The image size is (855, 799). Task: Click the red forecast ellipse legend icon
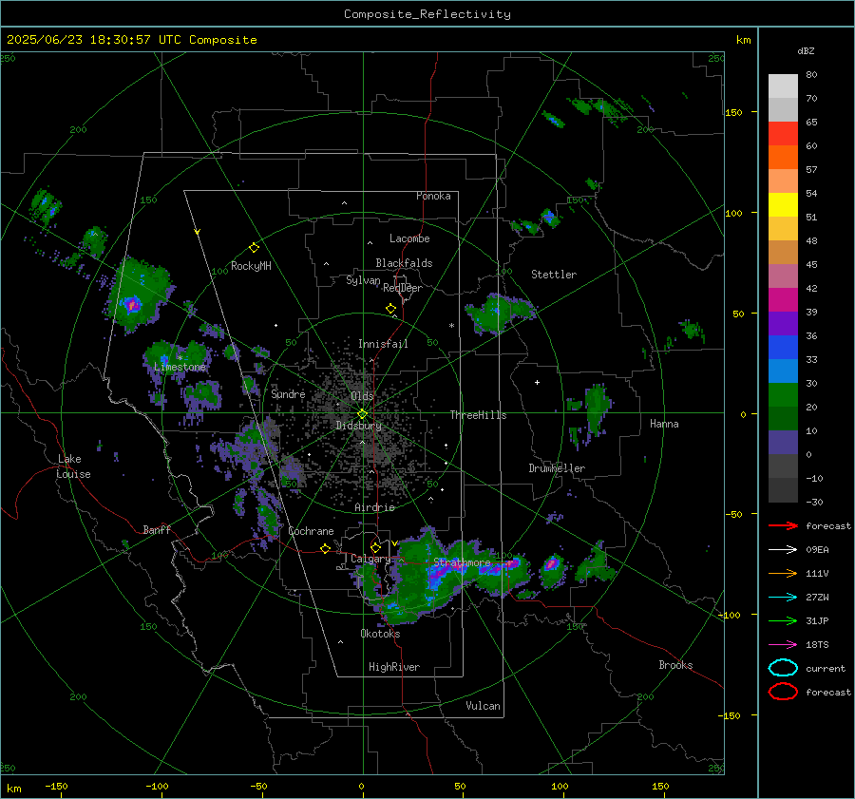[x=783, y=692]
